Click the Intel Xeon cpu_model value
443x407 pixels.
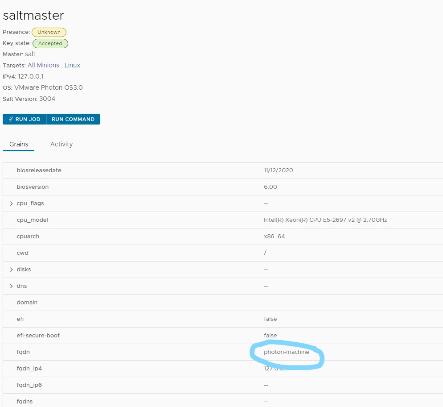click(322, 220)
